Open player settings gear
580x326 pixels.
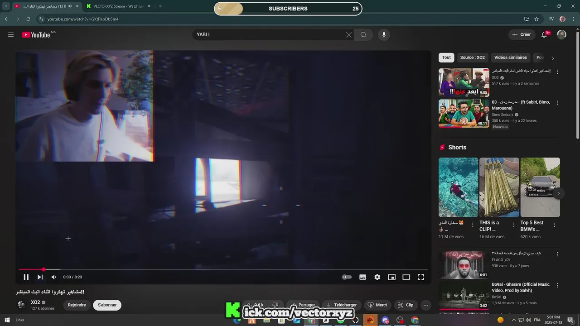pyautogui.click(x=377, y=277)
